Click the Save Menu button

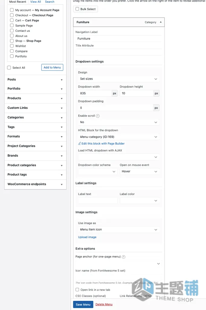(x=83, y=305)
